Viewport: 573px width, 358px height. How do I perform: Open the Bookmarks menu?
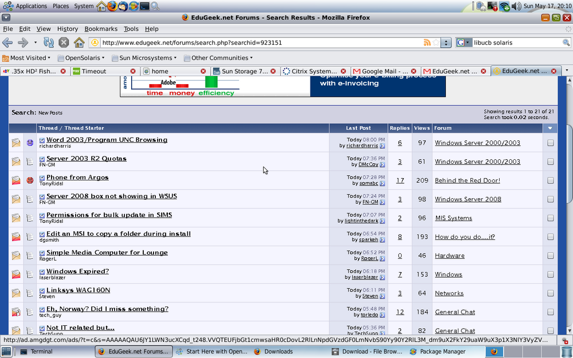pos(101,29)
